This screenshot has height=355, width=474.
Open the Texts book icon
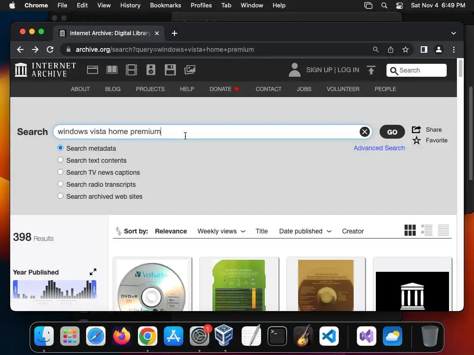pos(112,70)
